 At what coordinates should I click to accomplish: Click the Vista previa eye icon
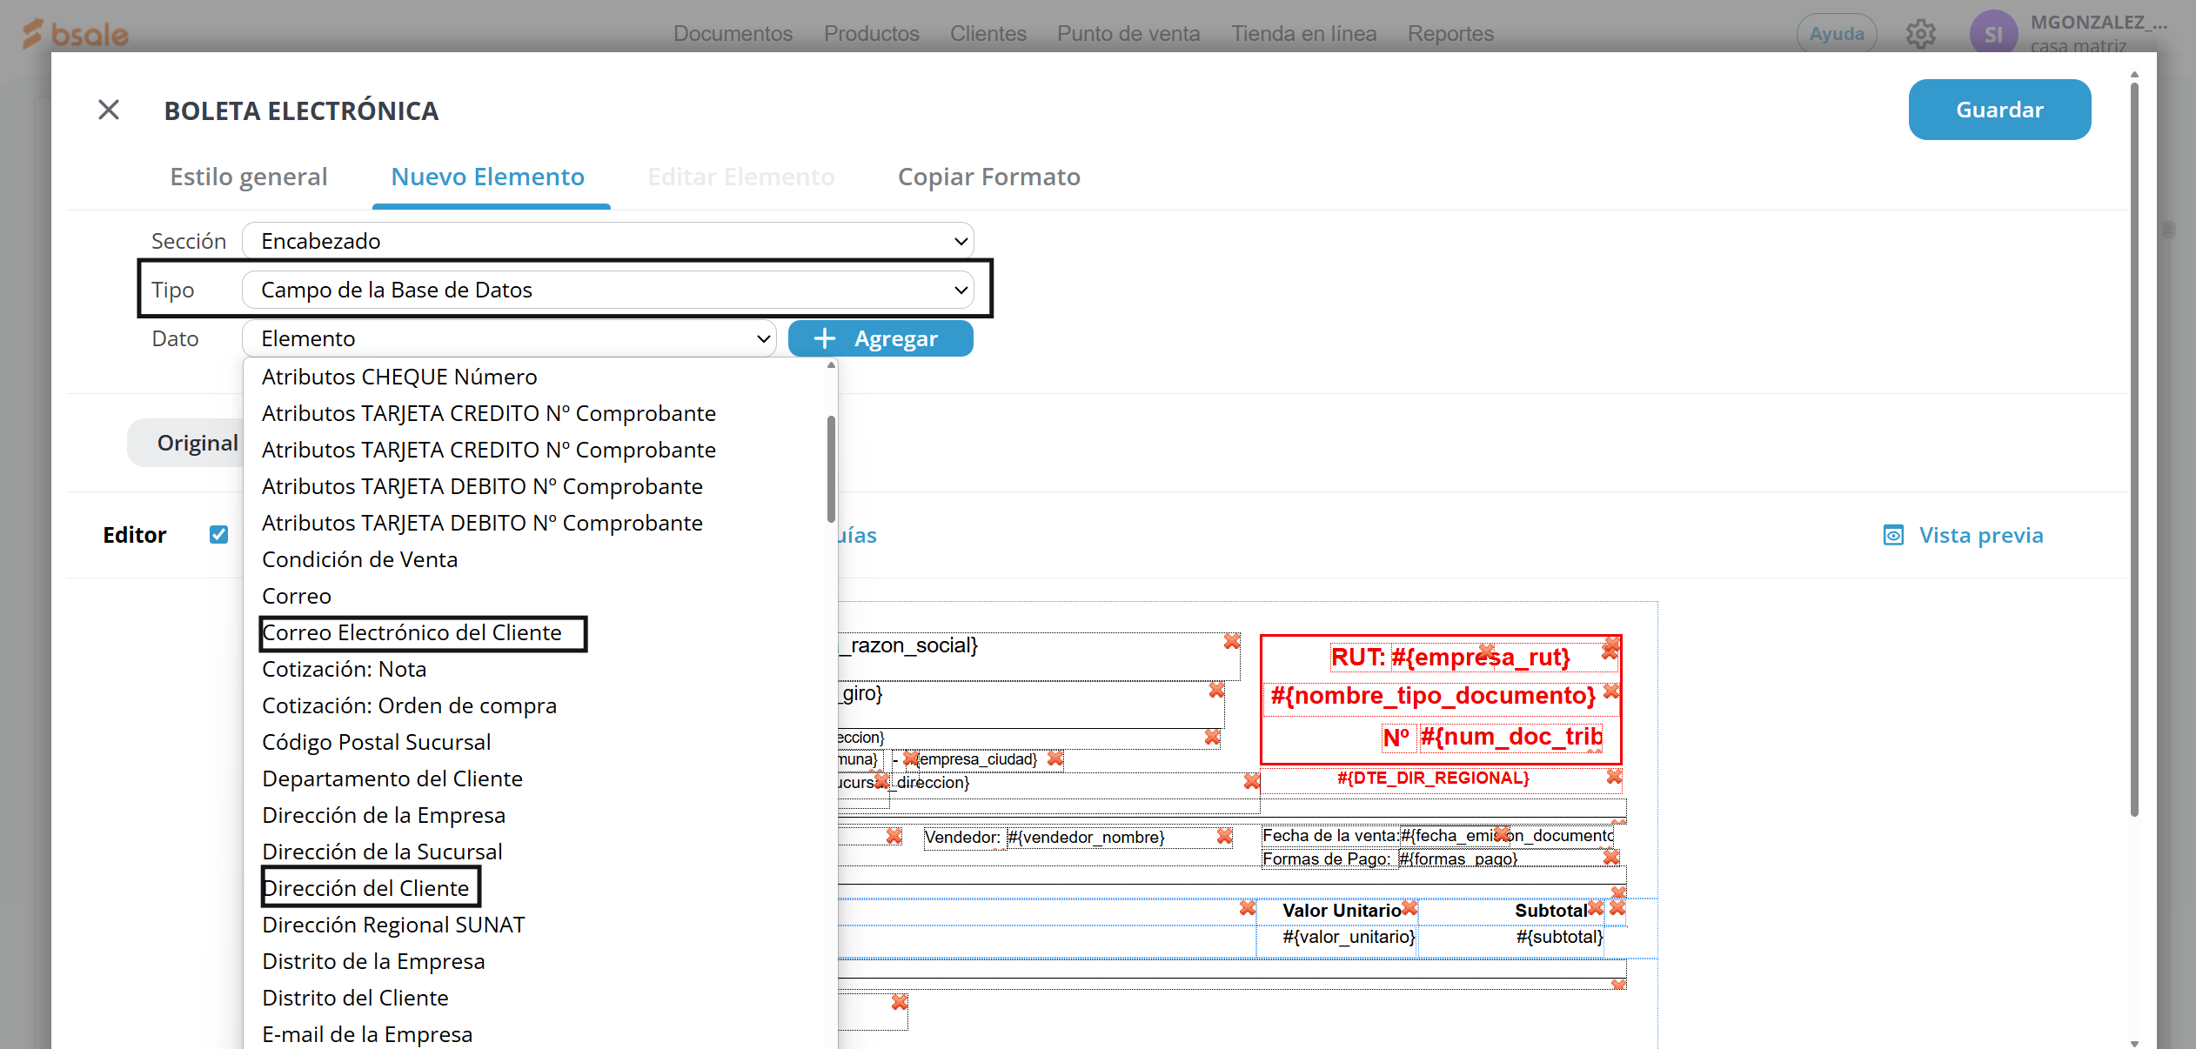[x=1893, y=535]
